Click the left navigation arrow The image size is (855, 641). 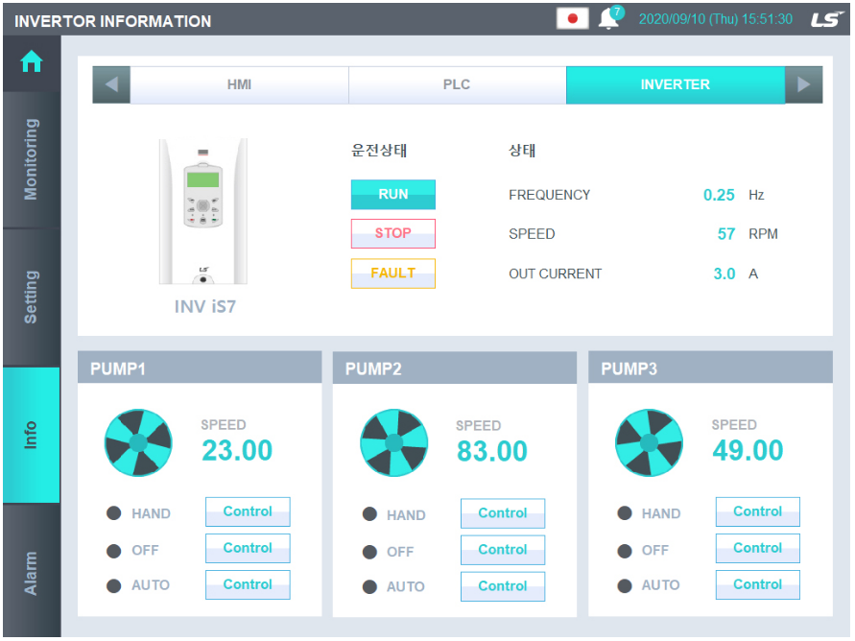coord(111,84)
